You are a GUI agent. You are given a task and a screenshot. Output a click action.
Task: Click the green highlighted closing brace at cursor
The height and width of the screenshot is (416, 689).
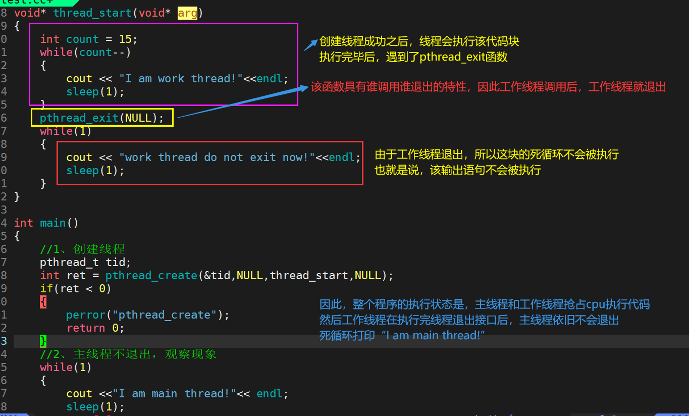tap(43, 341)
